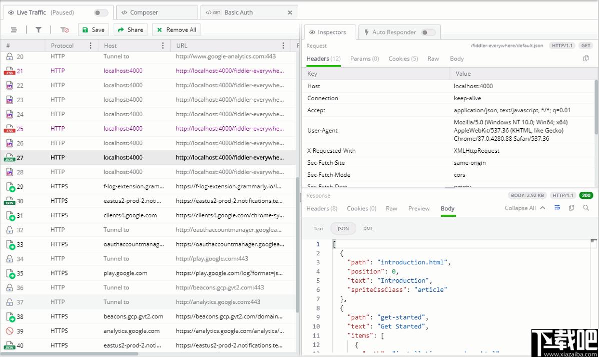
Task: Toggle the Live Traffic capture switch
Action: (x=101, y=13)
